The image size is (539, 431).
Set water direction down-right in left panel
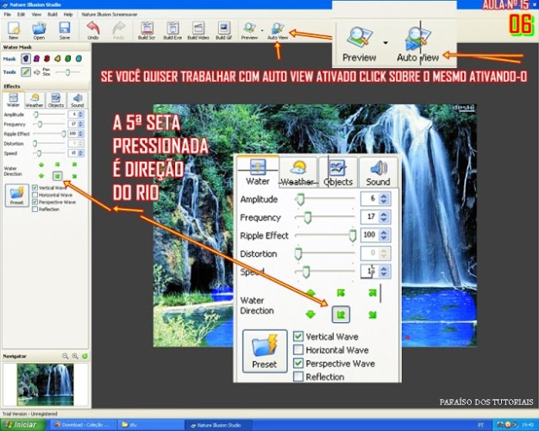click(x=74, y=177)
